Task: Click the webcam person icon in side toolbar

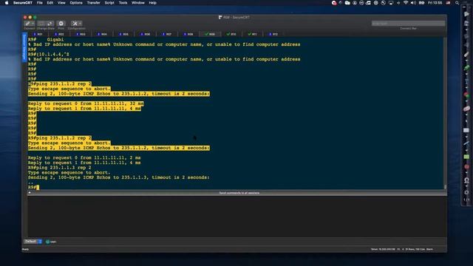Action: (x=466, y=180)
